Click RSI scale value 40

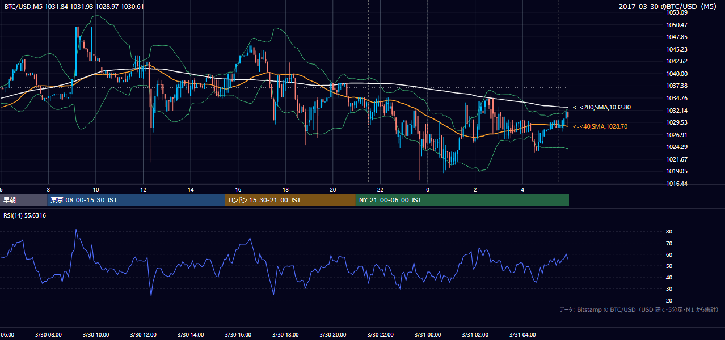tap(669, 277)
